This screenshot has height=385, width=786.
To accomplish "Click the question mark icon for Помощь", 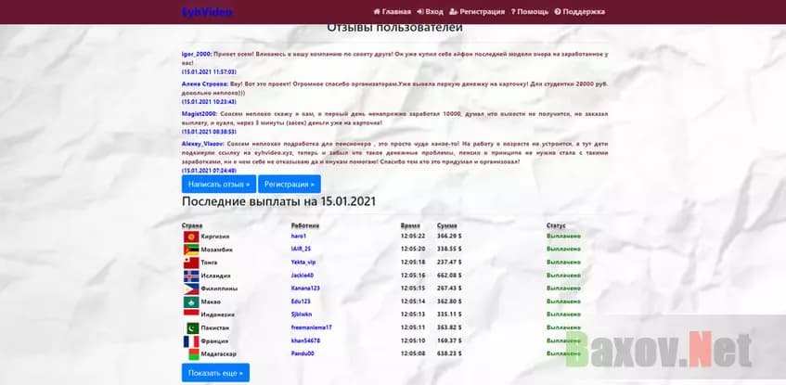I will point(513,12).
